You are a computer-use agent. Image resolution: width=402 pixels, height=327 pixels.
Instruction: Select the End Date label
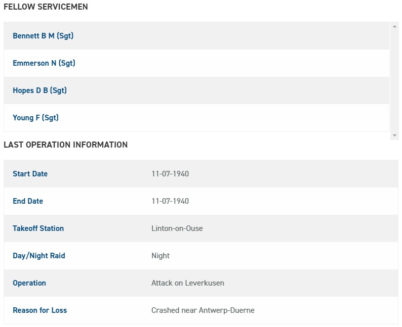[28, 201]
